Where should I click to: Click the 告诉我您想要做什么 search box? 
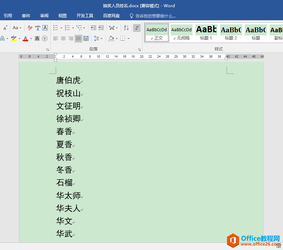(x=155, y=16)
